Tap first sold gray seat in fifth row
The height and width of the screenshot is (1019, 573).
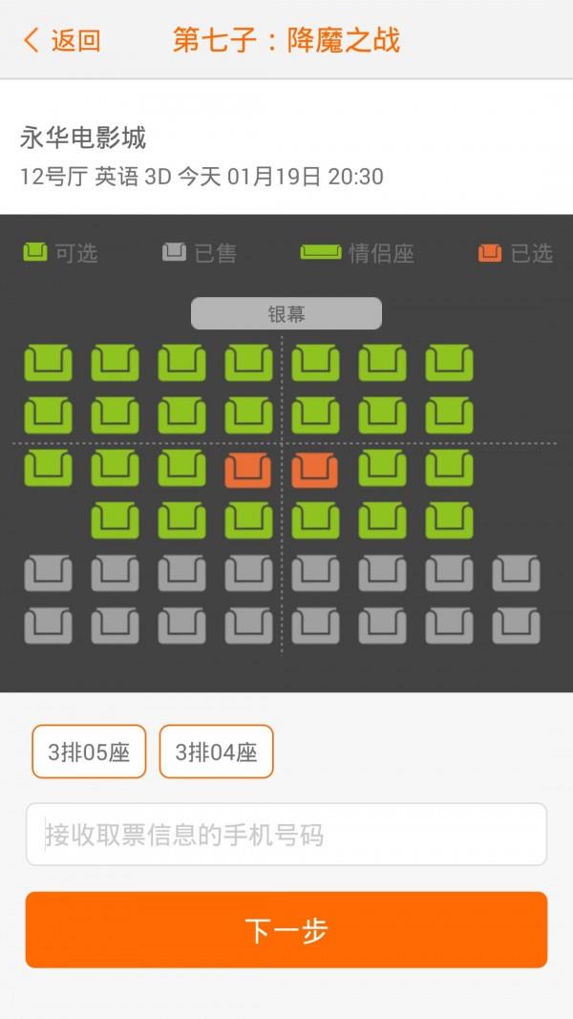pos(48,573)
